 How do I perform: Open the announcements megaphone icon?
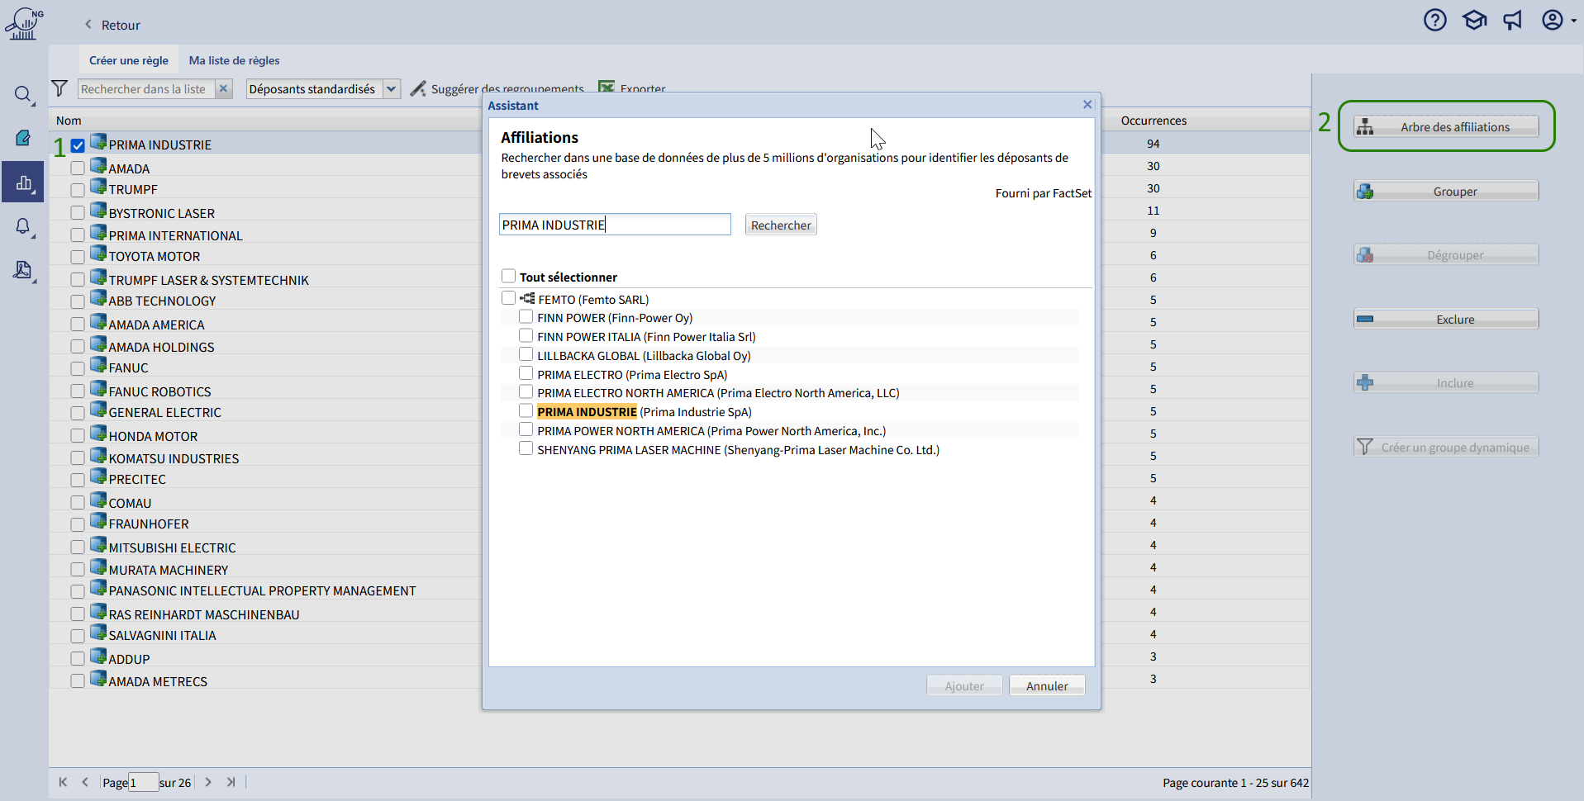[x=1513, y=20]
